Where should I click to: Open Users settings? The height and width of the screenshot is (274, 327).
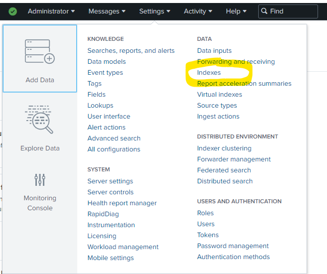[x=206, y=224]
